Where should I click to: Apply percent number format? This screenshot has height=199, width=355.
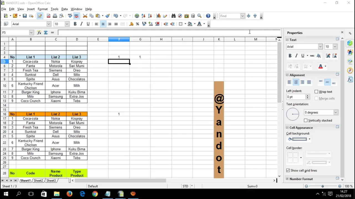click(x=138, y=24)
